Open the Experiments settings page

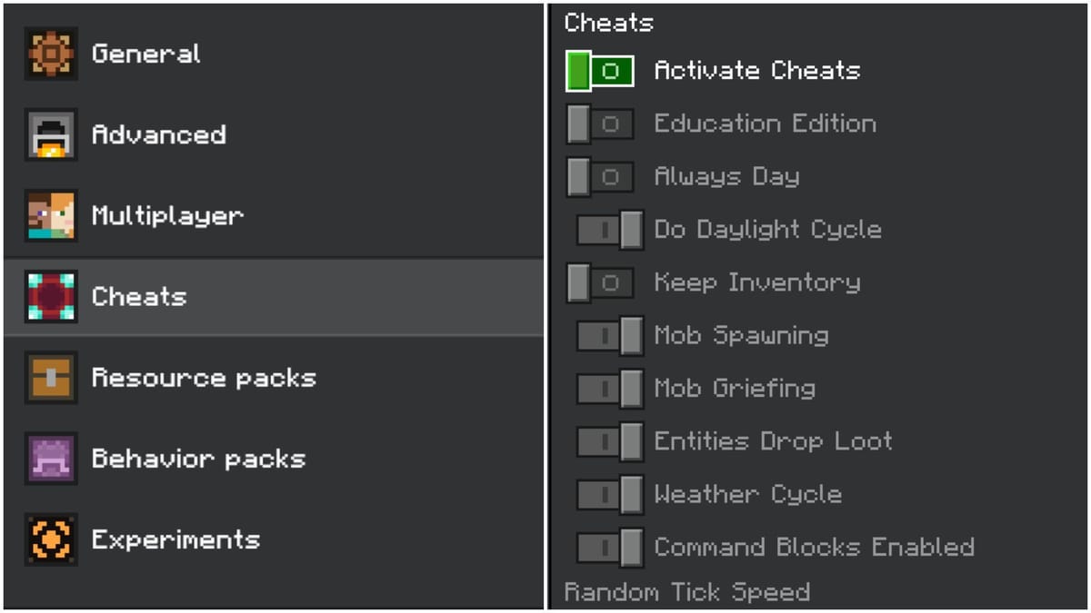coord(177,539)
